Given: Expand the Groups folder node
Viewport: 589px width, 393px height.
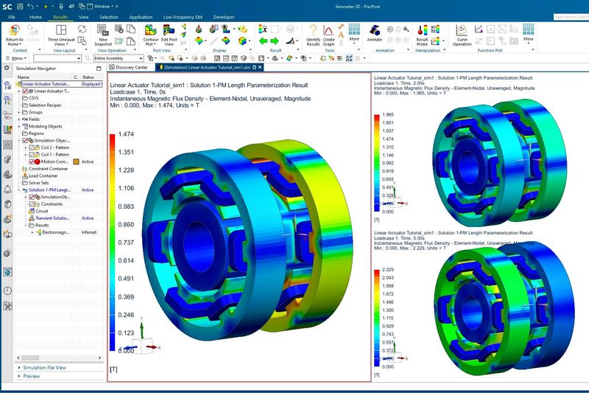Looking at the screenshot, I should click(19, 112).
